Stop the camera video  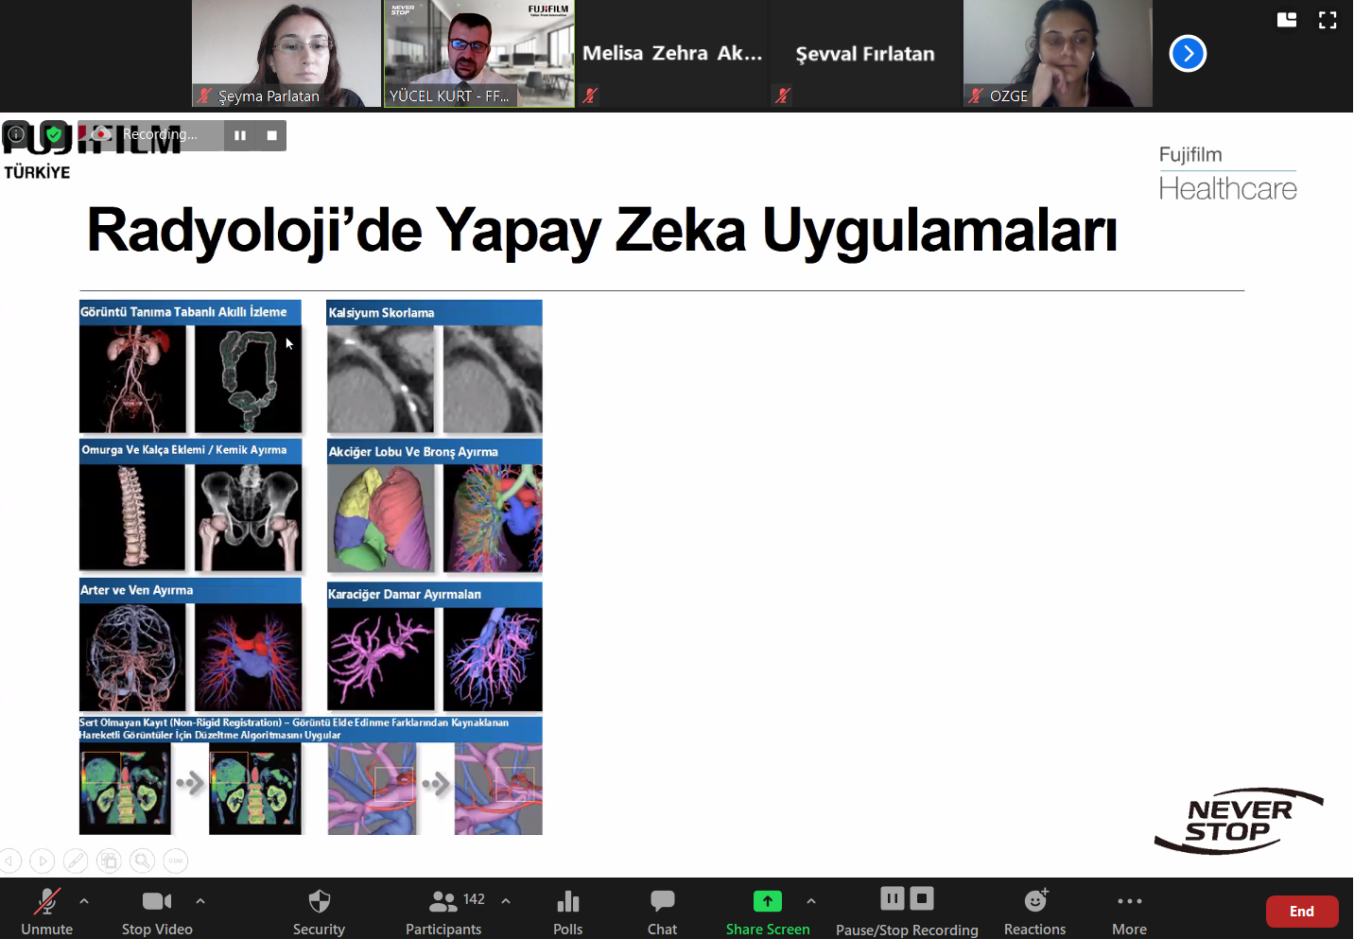pos(157,912)
